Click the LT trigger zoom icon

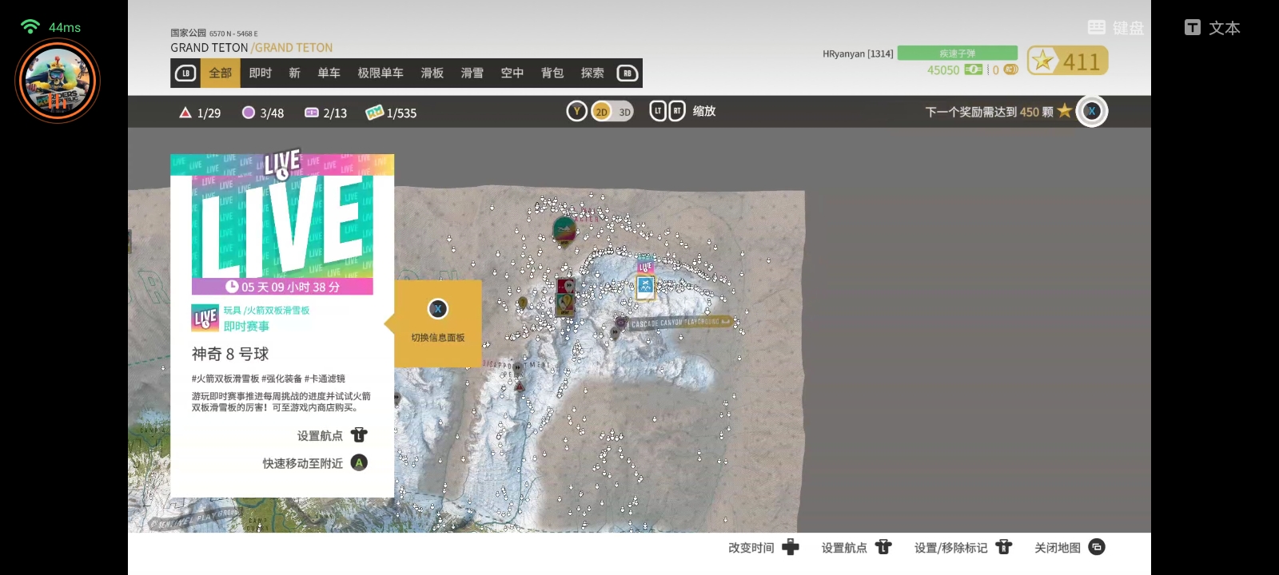click(658, 111)
